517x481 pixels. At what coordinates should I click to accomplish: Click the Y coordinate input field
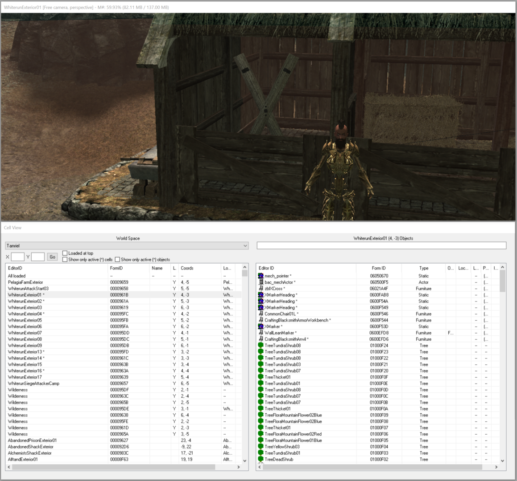point(38,257)
